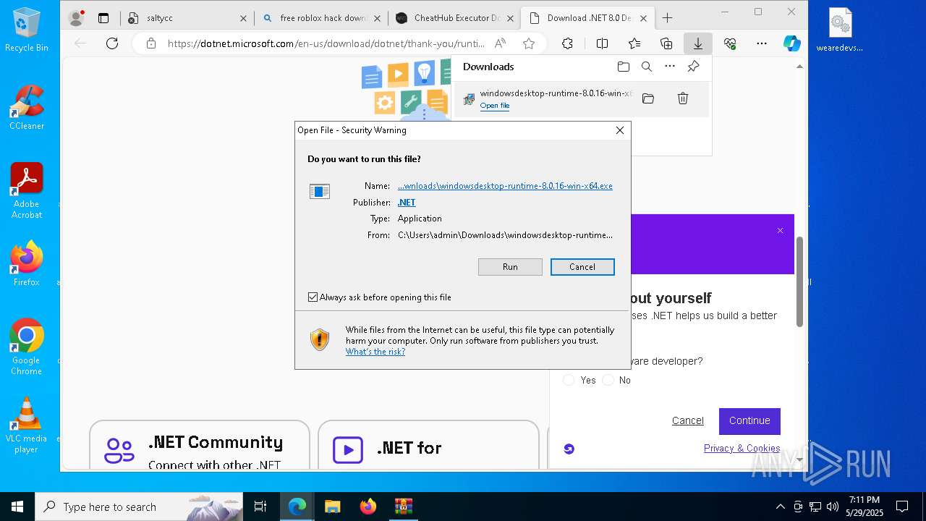Open the What's the risk? link
The image size is (926, 521).
click(375, 352)
